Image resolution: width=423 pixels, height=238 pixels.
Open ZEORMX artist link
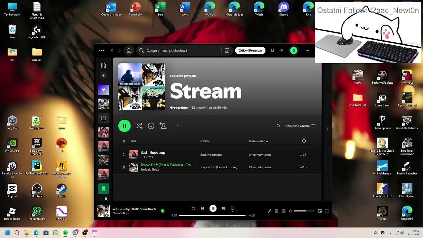click(147, 157)
